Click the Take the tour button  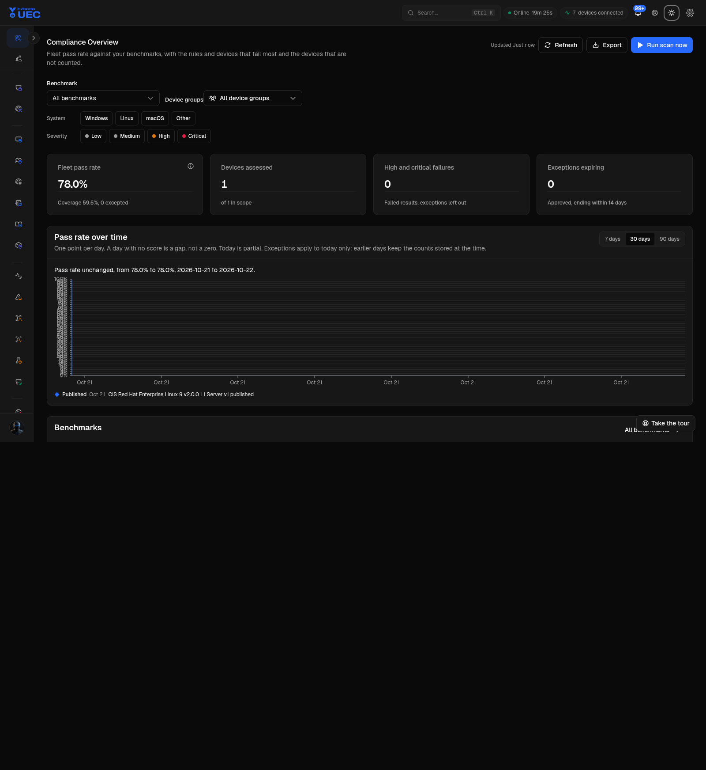666,423
